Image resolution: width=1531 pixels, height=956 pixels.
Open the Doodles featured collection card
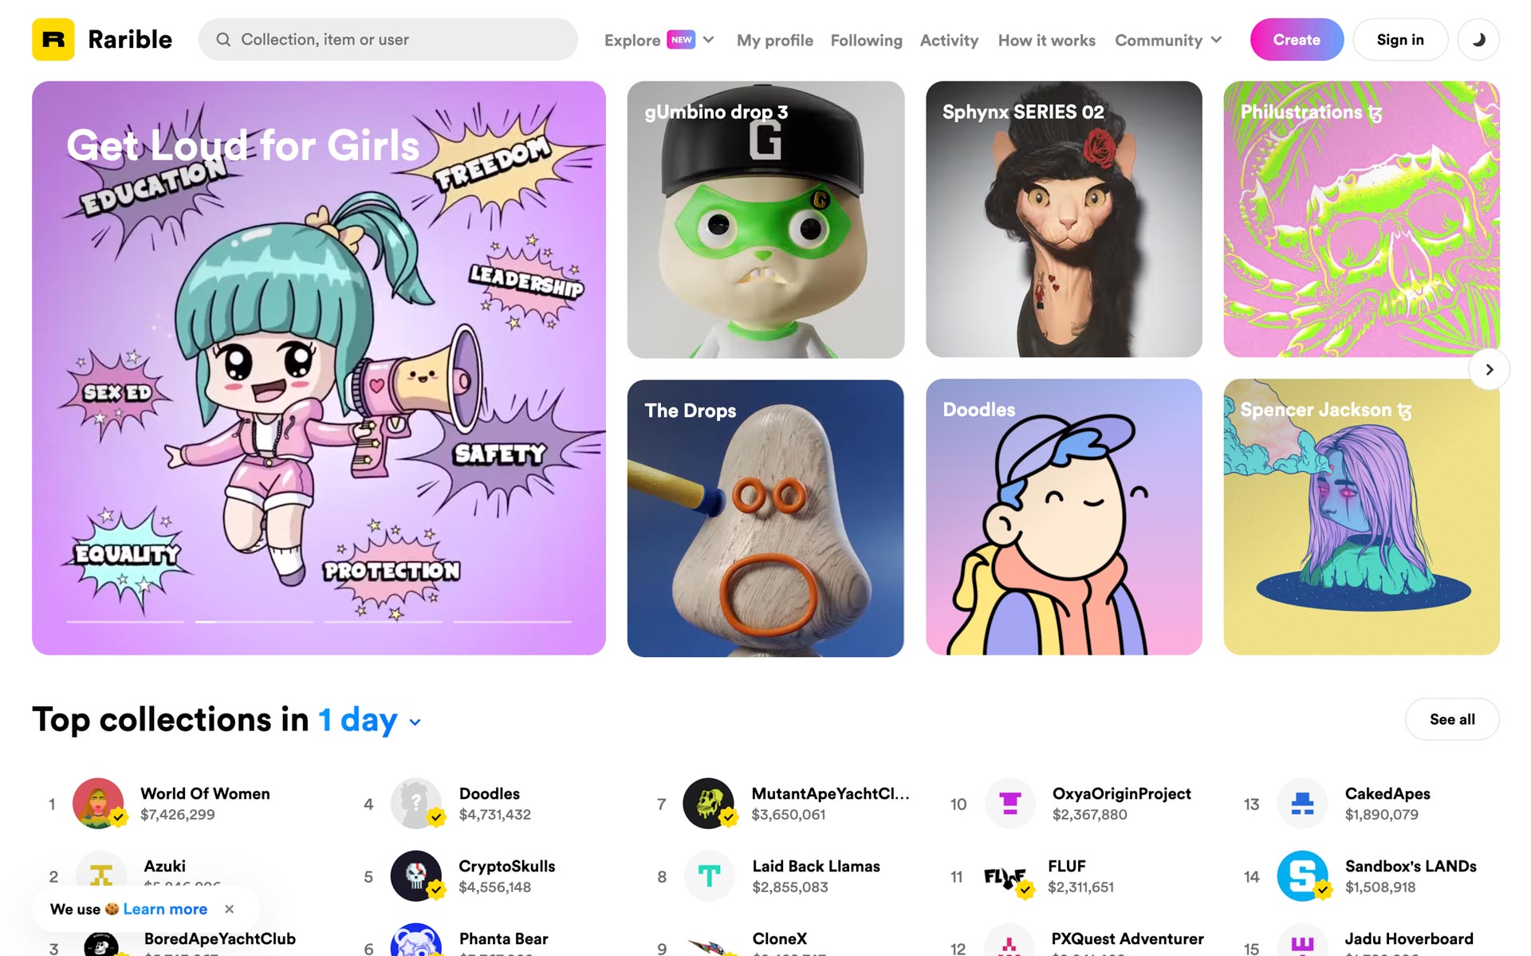[x=1064, y=517]
